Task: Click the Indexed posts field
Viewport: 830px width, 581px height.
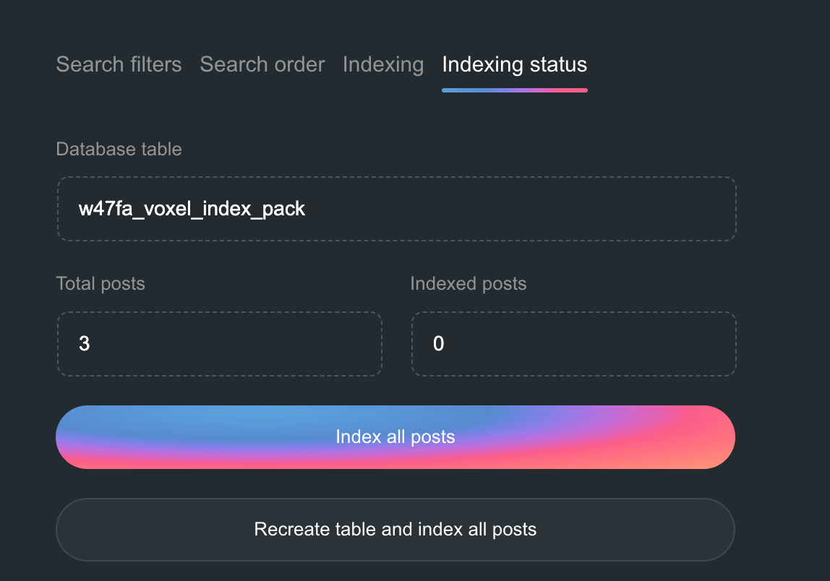Action: (573, 344)
